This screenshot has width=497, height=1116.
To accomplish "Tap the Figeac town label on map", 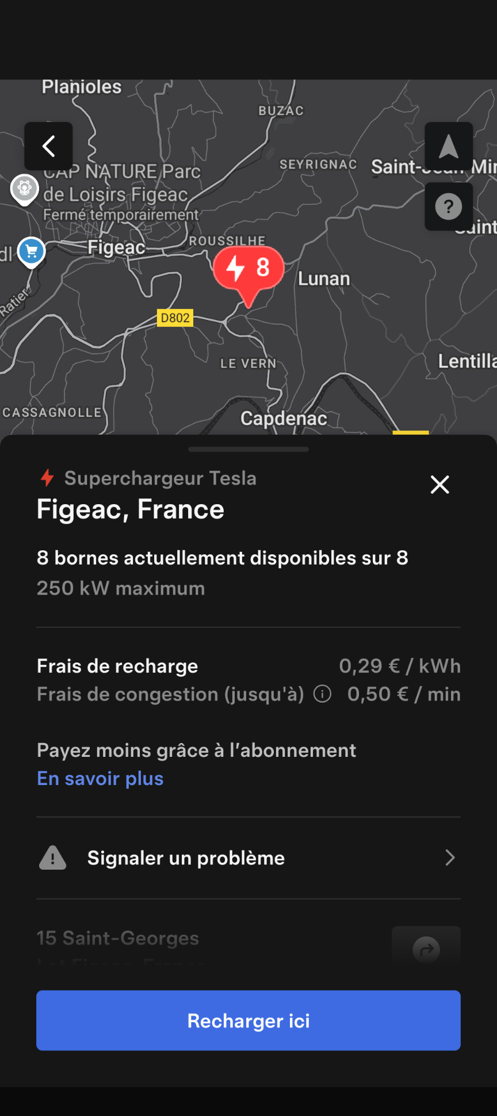I will coord(116,247).
